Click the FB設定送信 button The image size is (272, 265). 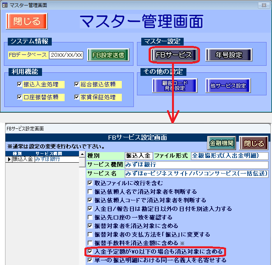pyautogui.click(x=108, y=55)
